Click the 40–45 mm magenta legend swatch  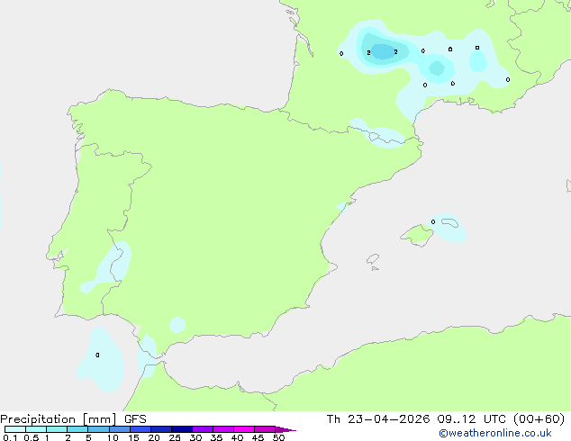244,429
